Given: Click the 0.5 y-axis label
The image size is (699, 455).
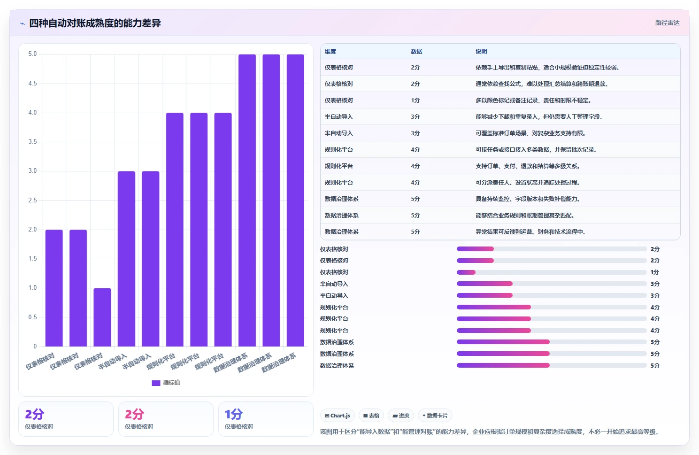Looking at the screenshot, I should click(x=32, y=317).
